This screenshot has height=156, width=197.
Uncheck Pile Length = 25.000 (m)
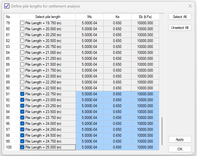pos(22,147)
